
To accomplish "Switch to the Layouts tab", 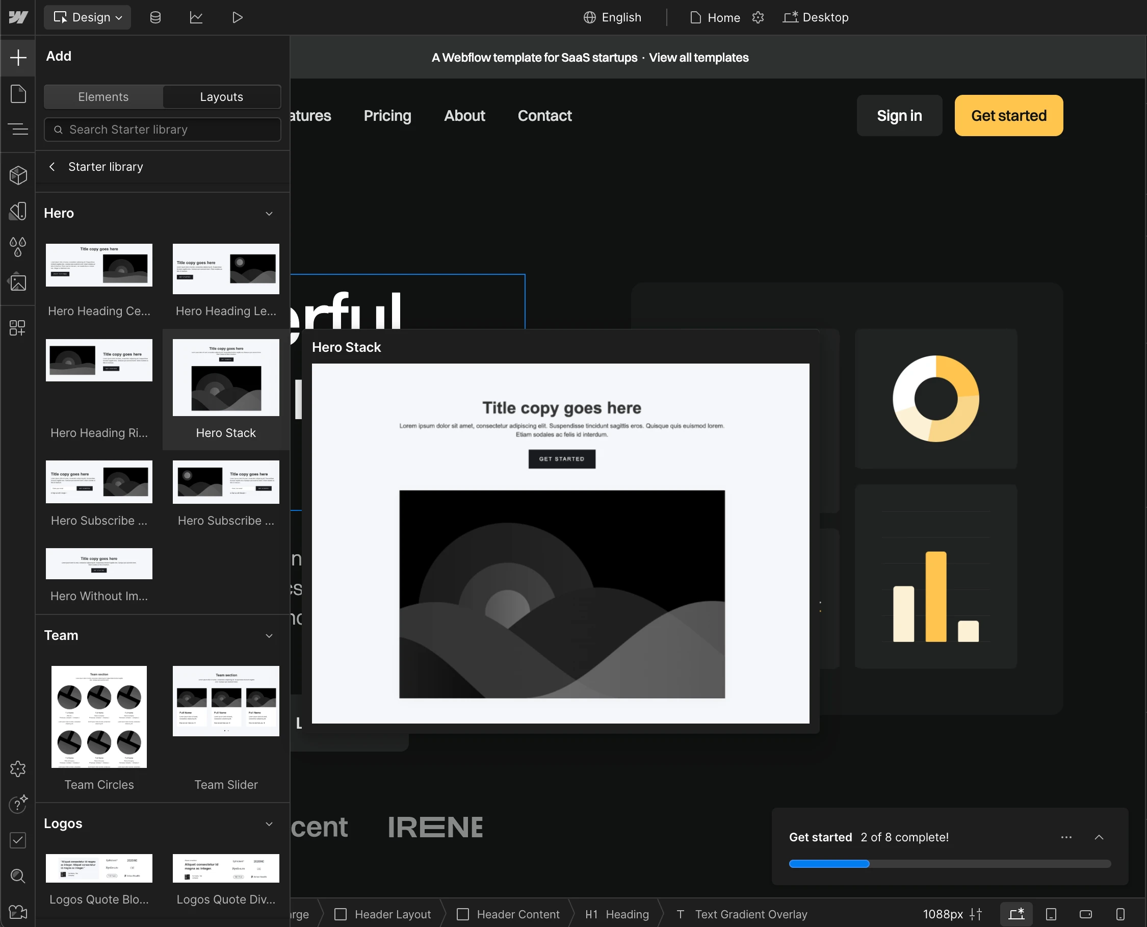I will click(x=222, y=97).
